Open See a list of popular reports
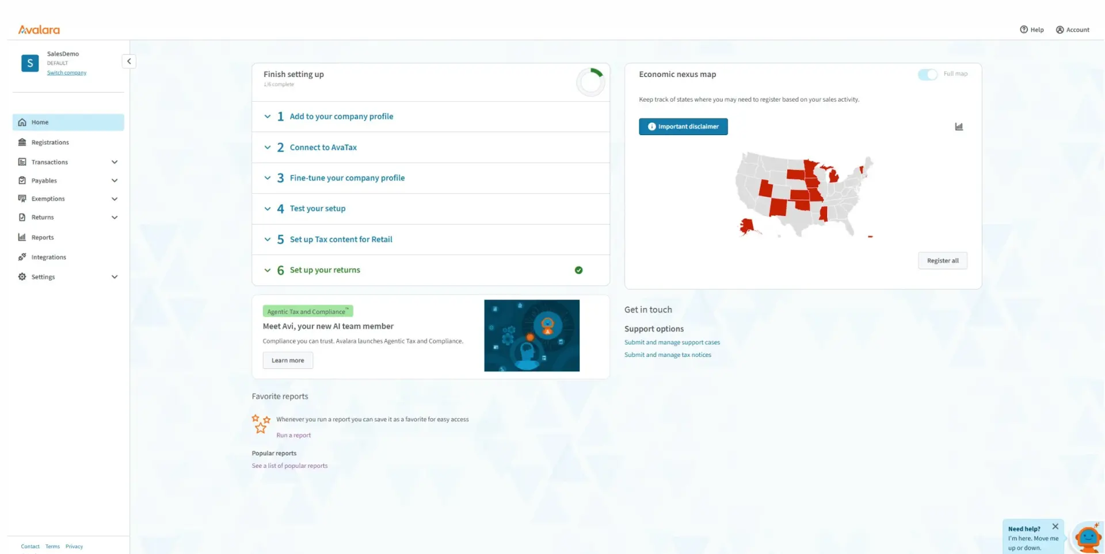This screenshot has height=554, width=1105. tap(289, 466)
